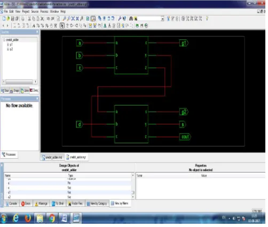268x227 pixels.
Task: Click the light bulb tips icon
Action: click(207, 18)
